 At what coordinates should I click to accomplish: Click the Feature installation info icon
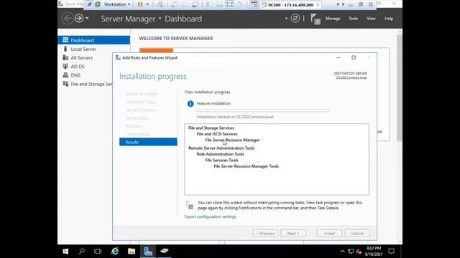[190, 103]
